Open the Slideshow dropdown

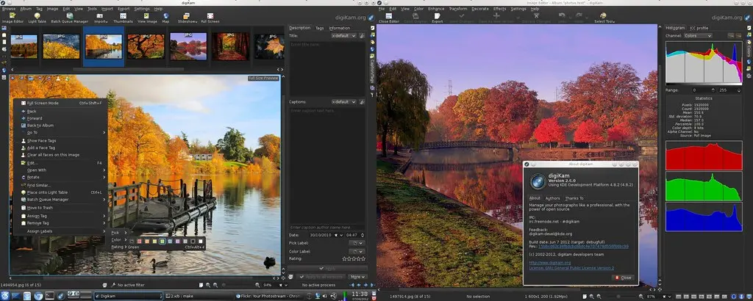click(188, 18)
